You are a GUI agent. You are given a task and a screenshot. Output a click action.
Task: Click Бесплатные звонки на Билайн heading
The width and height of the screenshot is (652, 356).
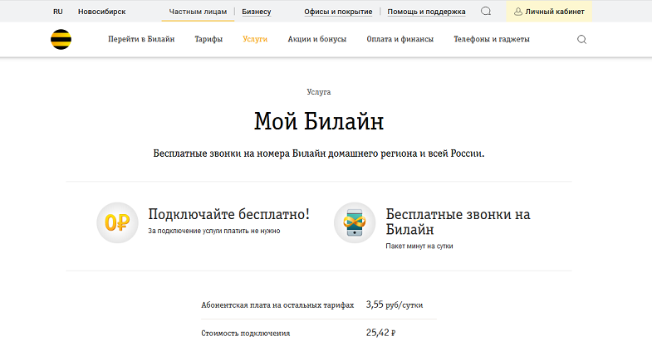[458, 222]
